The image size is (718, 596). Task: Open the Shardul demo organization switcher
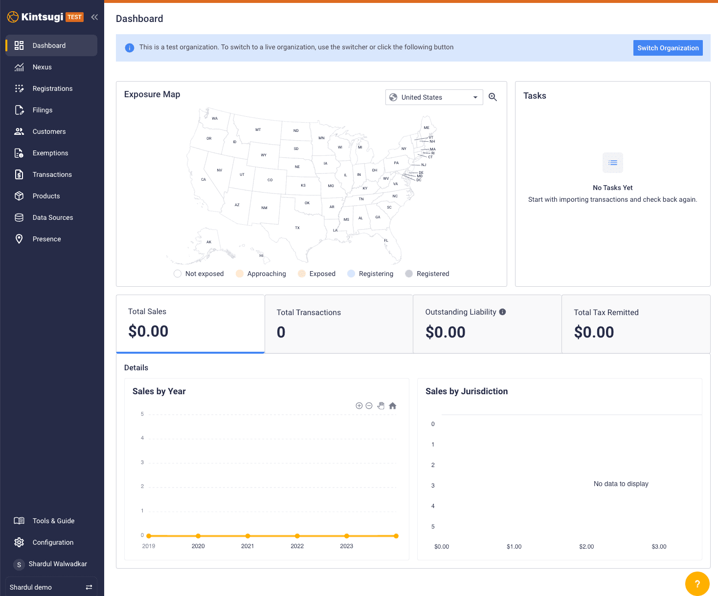(x=51, y=587)
